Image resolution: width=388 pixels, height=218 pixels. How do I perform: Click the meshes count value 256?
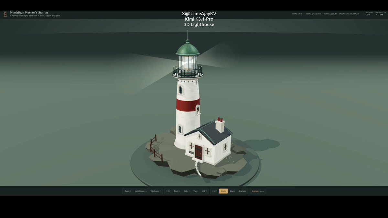(368, 15)
